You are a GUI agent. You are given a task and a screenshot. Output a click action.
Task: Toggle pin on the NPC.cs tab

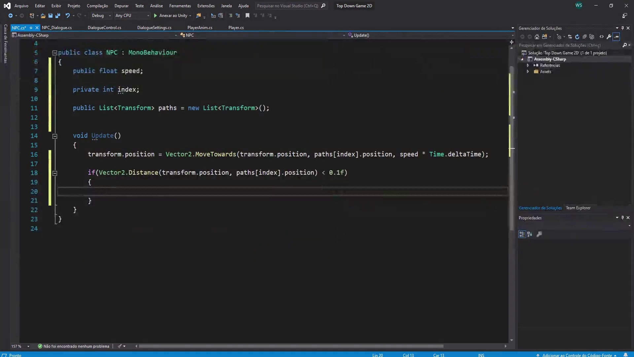31,28
